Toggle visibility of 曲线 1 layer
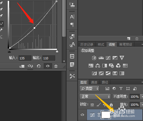The image size is (143, 121). point(82,115)
